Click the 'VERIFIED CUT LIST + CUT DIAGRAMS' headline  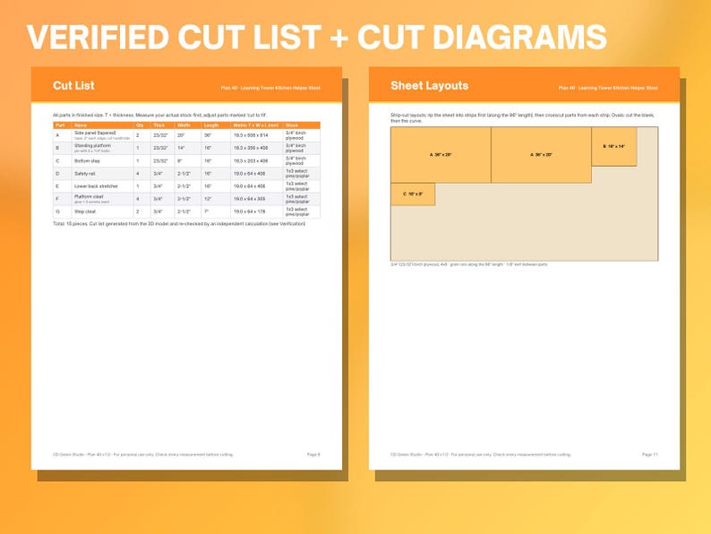[316, 38]
